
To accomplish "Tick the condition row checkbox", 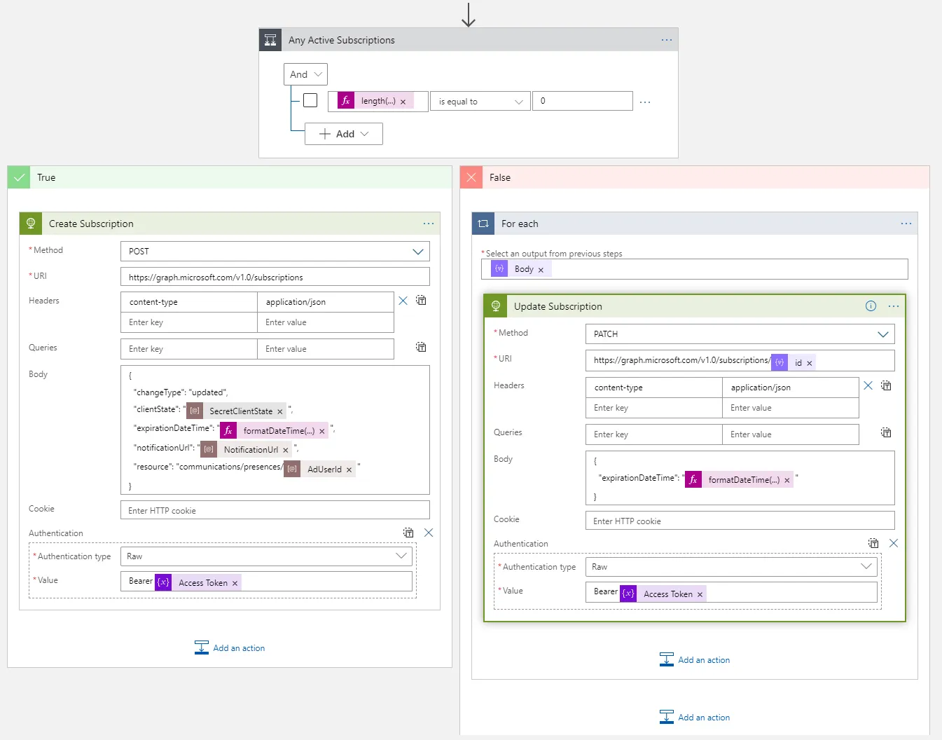I will (310, 100).
